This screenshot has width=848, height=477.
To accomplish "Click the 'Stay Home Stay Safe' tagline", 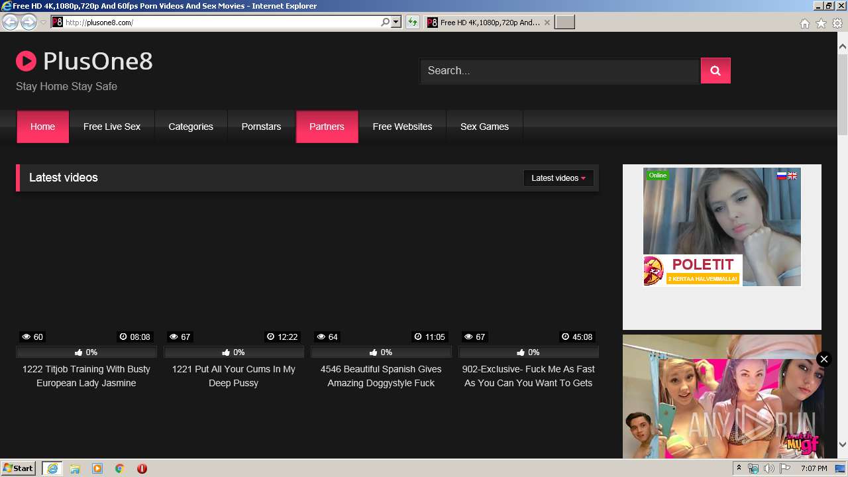I will 66,86.
